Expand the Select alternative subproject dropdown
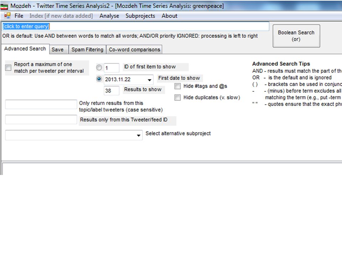 [x=139, y=135]
